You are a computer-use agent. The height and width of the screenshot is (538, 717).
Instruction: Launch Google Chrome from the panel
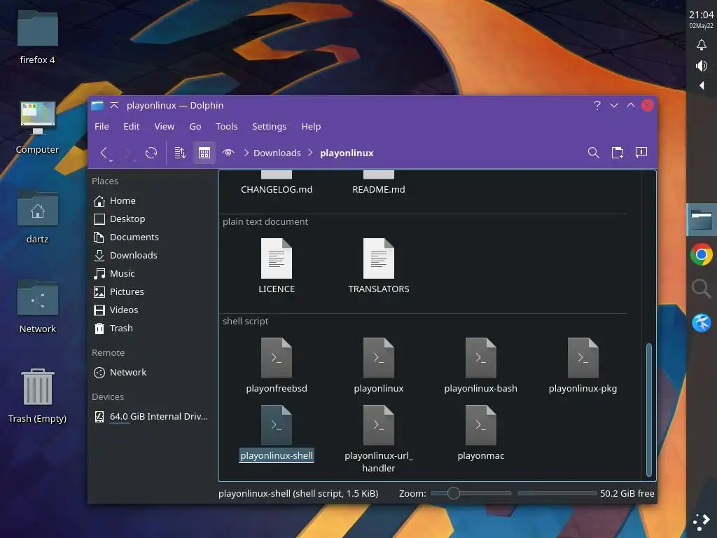tap(702, 254)
